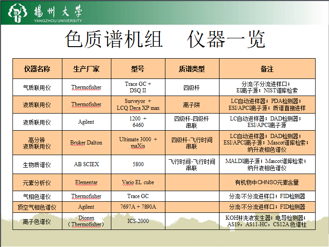
Task: Click the AB SCIEX manufacturer cell
Action: [x=86, y=164]
